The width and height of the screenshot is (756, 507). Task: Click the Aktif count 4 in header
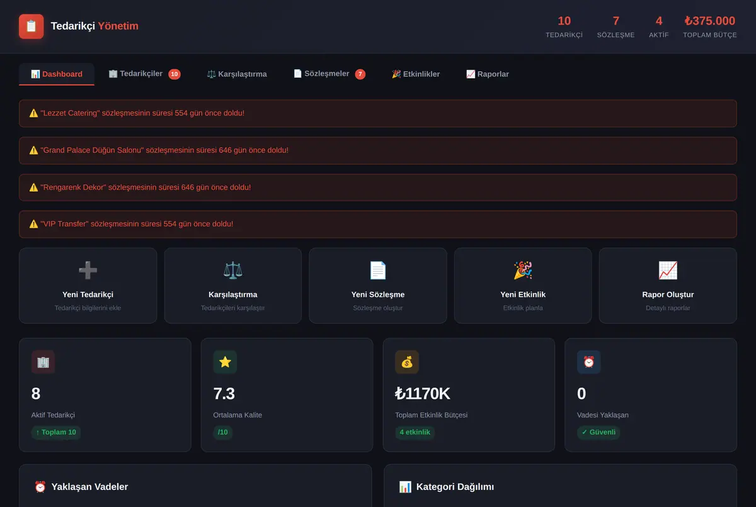(659, 21)
